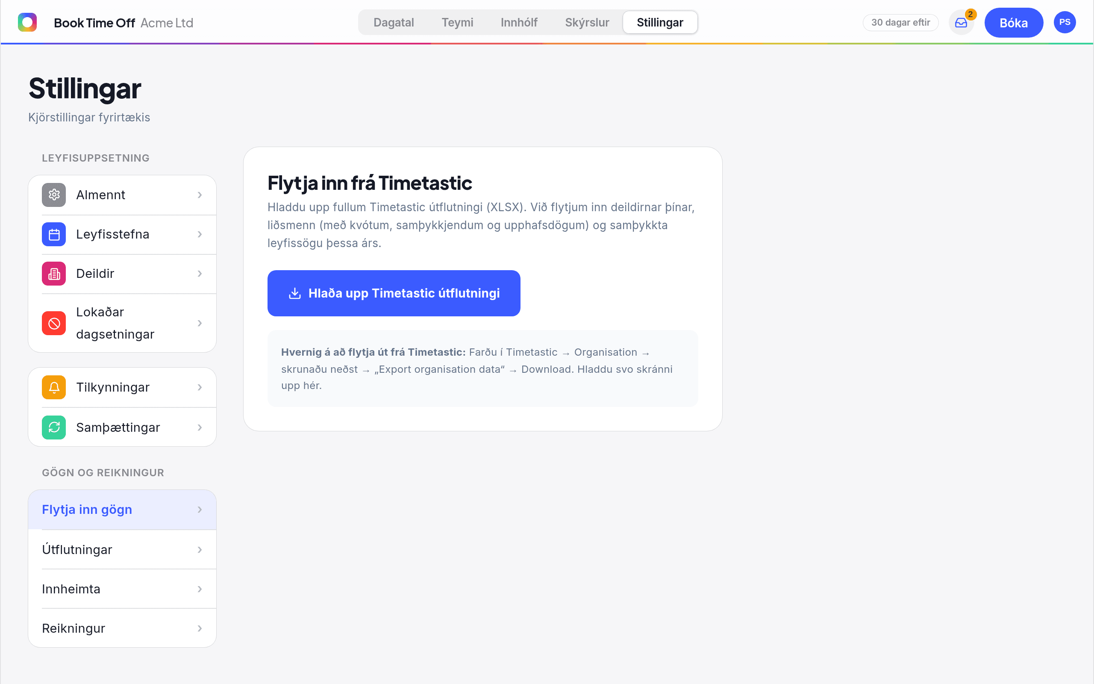The height and width of the screenshot is (684, 1094).
Task: Open Almennt settings
Action: pos(122,195)
